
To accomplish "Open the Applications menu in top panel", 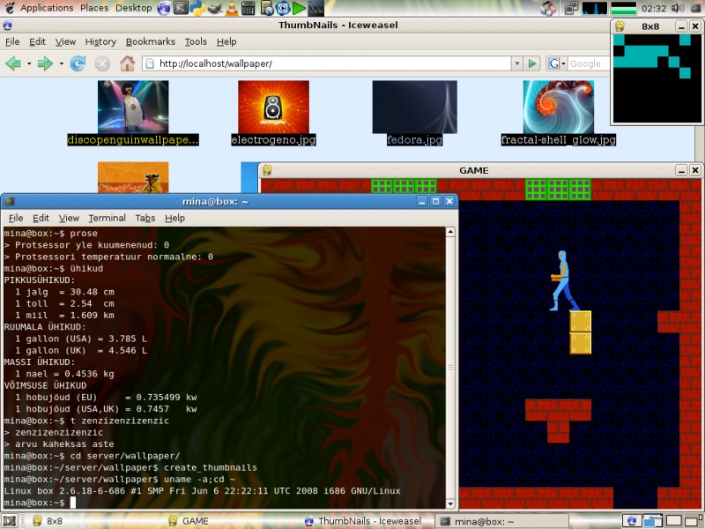I will pos(47,8).
